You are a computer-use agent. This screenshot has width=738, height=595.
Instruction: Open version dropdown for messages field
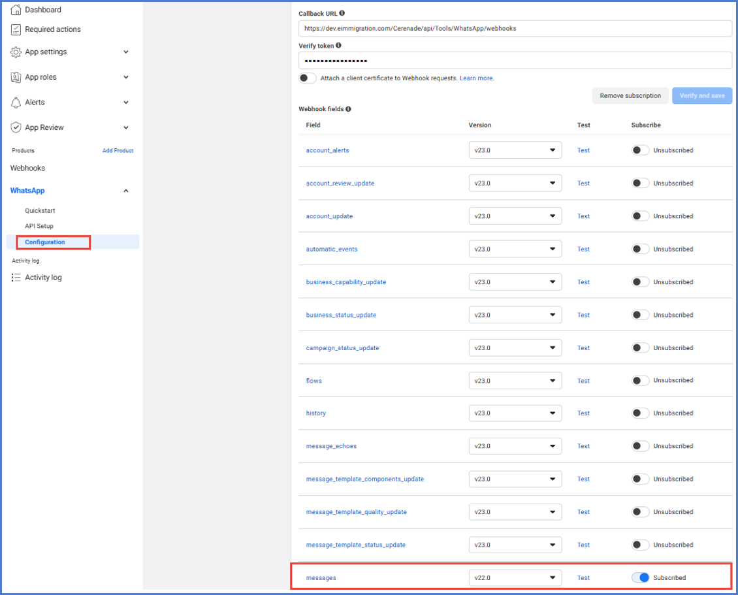pyautogui.click(x=515, y=577)
